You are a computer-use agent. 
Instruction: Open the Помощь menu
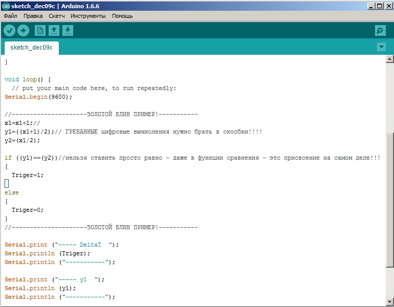(122, 16)
